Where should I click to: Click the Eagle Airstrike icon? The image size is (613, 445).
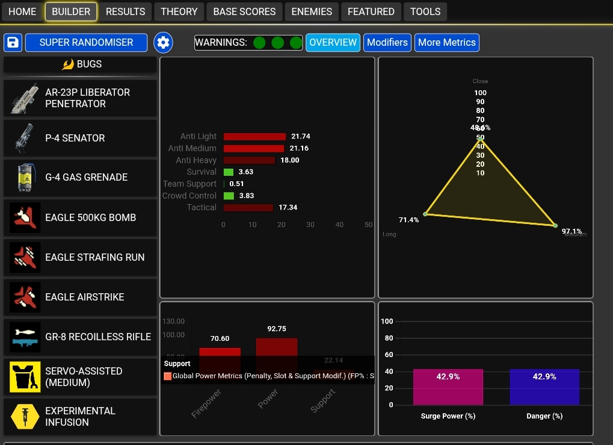click(25, 297)
